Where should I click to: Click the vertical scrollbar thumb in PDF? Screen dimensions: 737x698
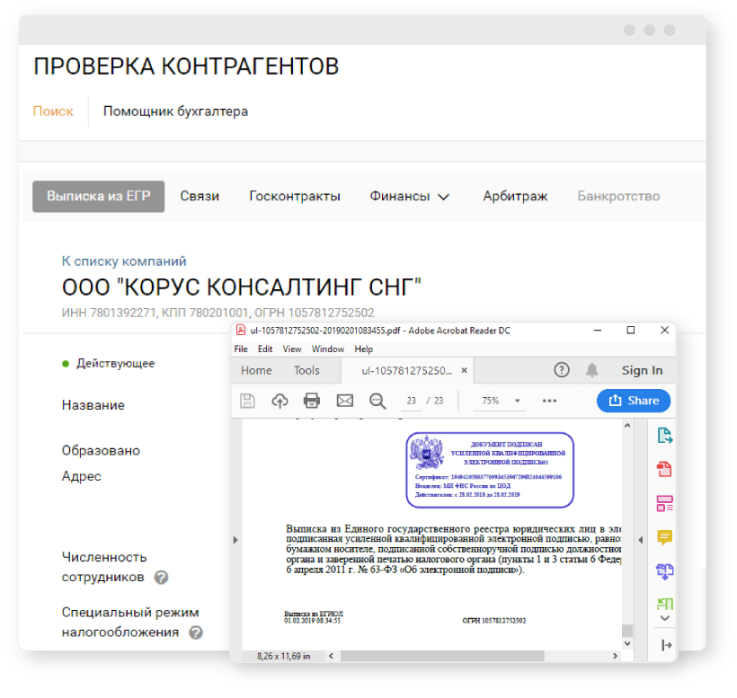pyautogui.click(x=627, y=630)
